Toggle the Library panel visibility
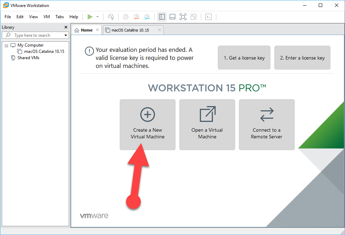This screenshot has height=235, width=345. coord(162,17)
